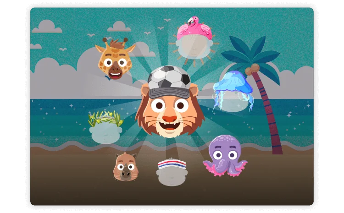This screenshot has height=213, width=344.
Task: Choose the purple octopus avatar
Action: point(225,156)
